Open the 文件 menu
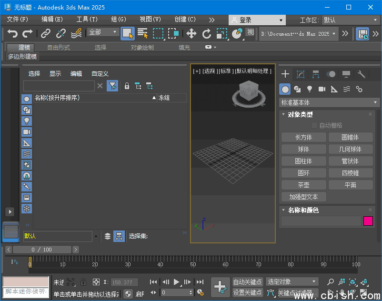382x301 pixels. coord(17,20)
